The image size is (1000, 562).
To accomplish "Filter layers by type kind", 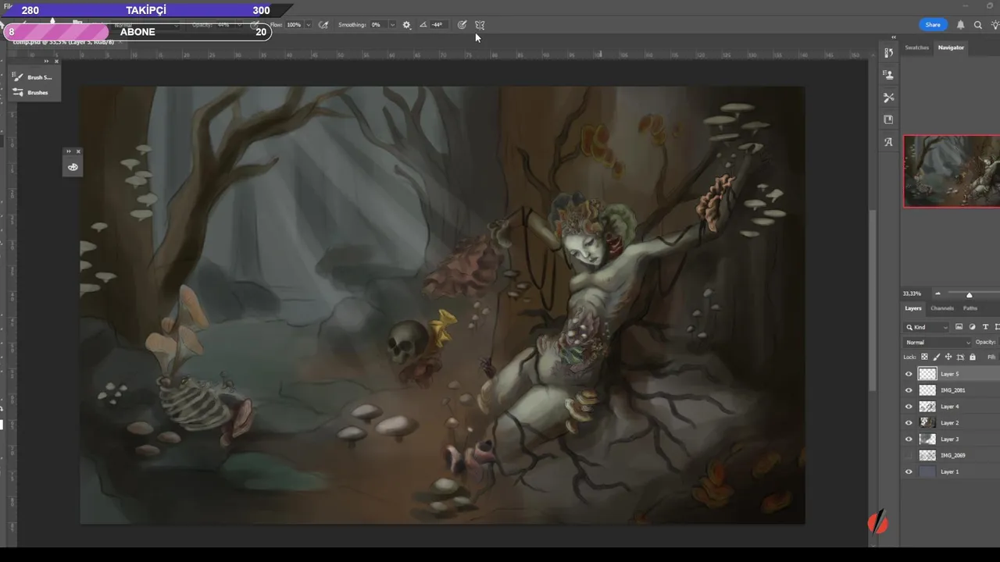I will coord(985,327).
